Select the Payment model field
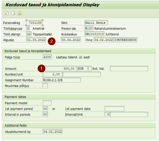Image resolution: width=159 pixels, height=141 pixels. pos(47,103)
